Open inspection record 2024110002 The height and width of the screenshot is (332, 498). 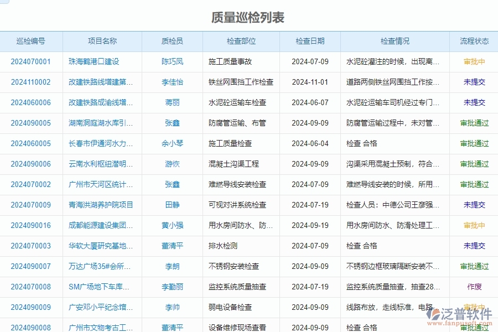click(29, 82)
